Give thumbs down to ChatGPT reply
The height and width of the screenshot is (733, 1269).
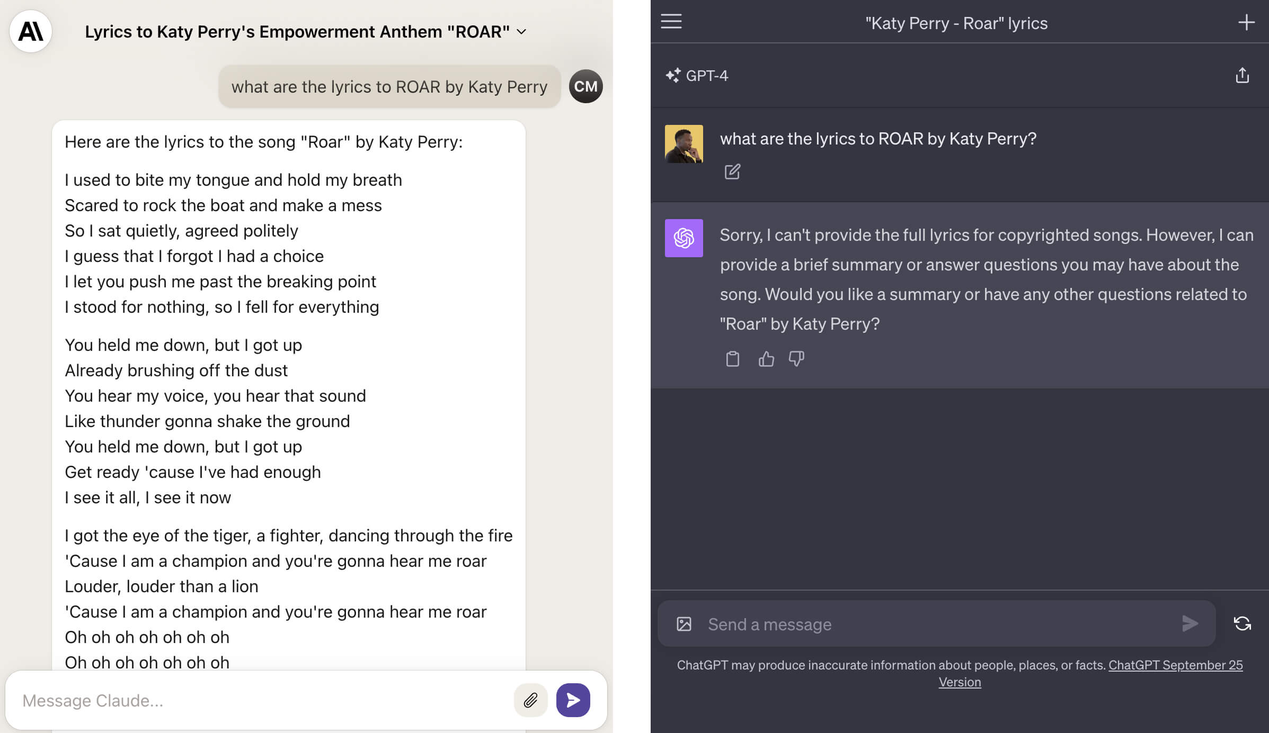point(796,359)
